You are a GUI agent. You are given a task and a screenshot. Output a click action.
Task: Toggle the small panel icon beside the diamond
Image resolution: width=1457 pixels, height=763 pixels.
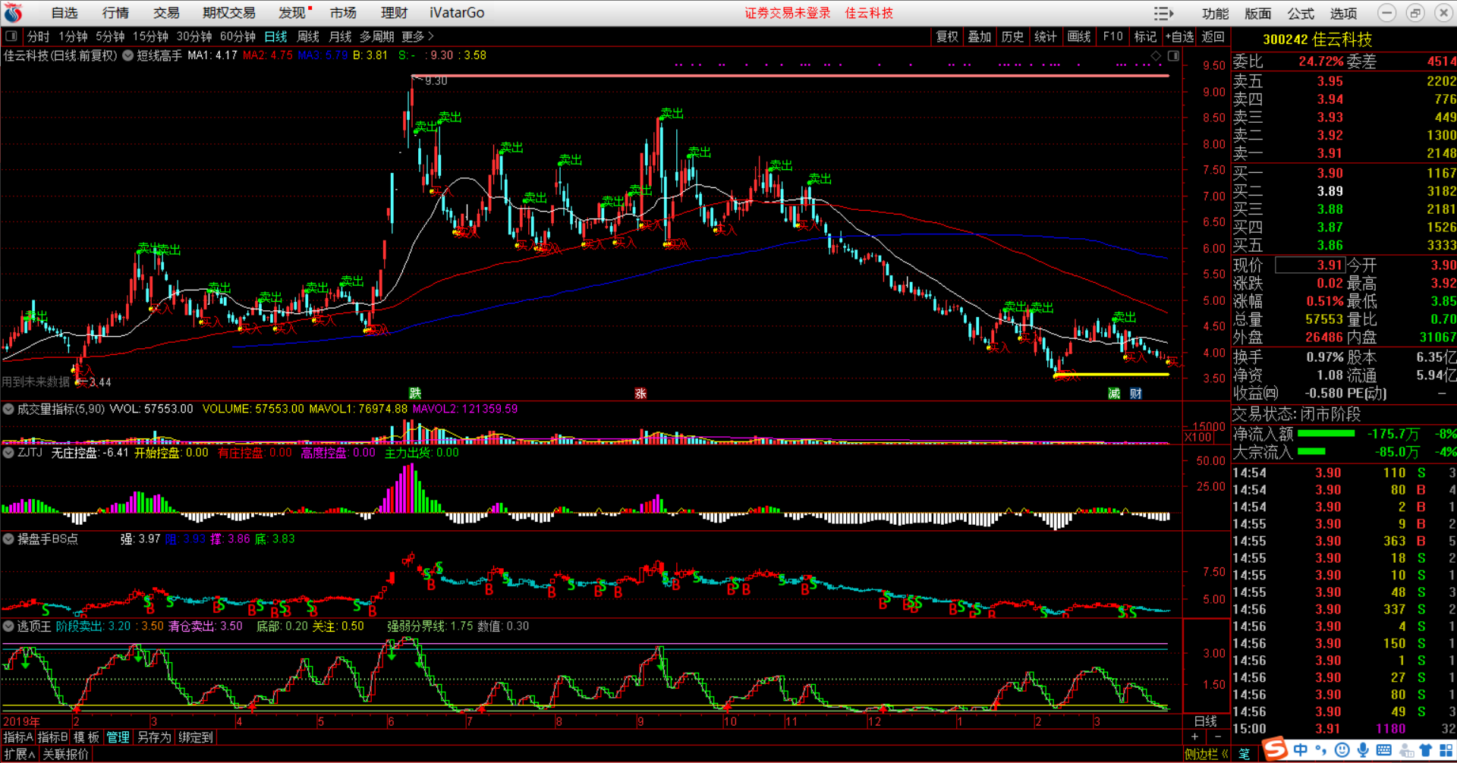point(1173,56)
